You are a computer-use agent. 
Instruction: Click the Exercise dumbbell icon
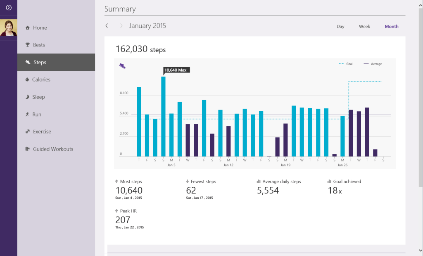[x=28, y=132]
